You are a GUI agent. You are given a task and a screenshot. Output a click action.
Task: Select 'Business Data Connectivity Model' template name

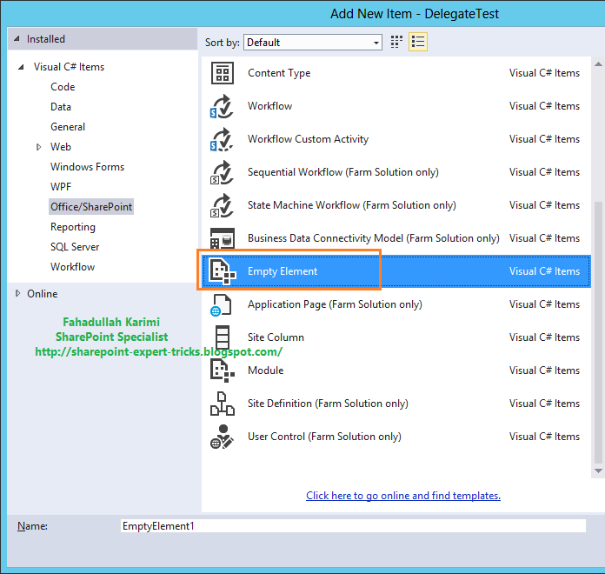tap(374, 238)
